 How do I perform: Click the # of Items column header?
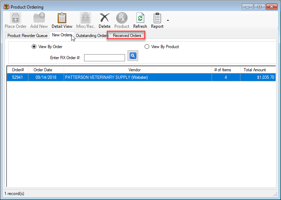click(x=226, y=70)
